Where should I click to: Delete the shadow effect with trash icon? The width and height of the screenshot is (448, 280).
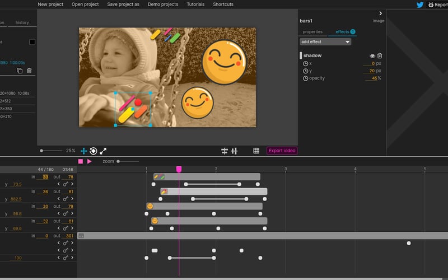pyautogui.click(x=380, y=56)
